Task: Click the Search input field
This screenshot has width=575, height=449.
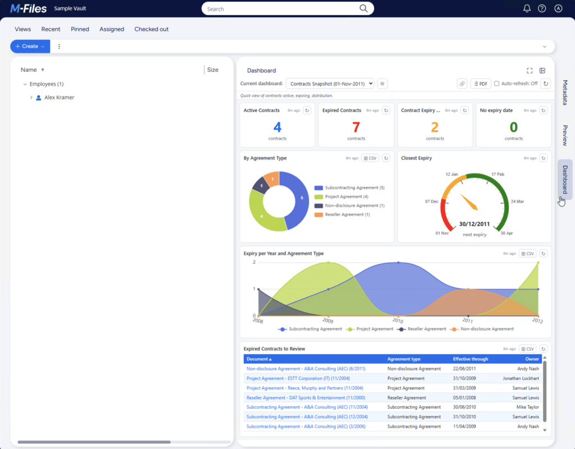Action: click(x=281, y=9)
